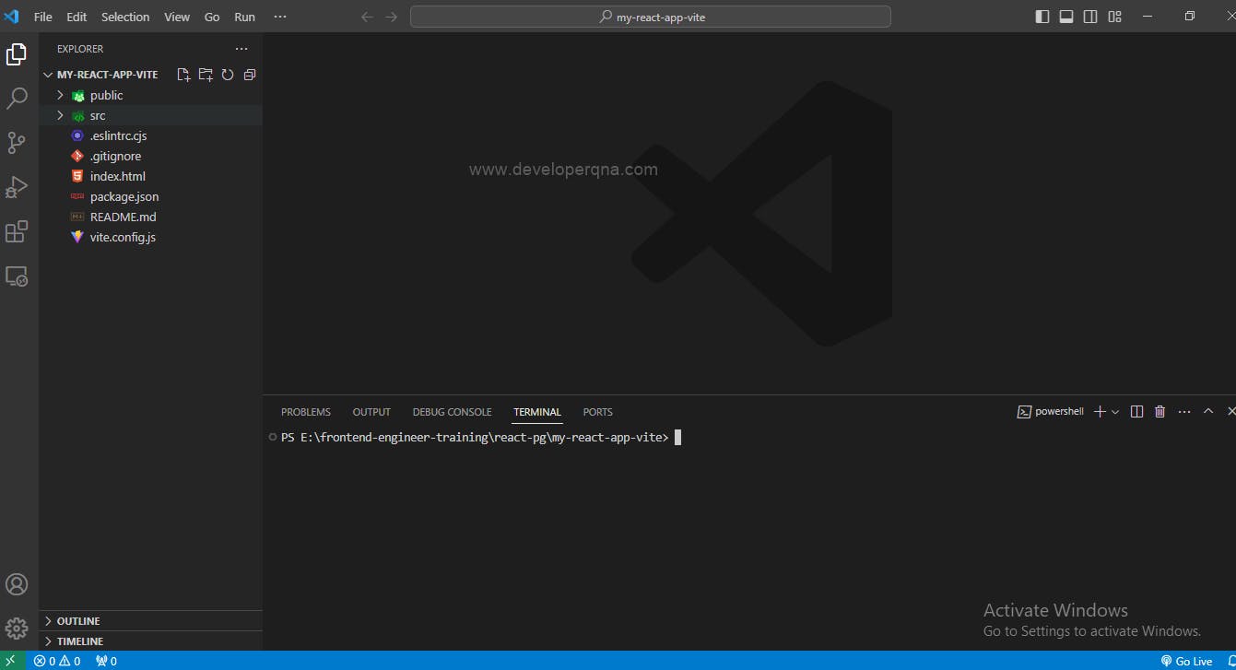Screen dimensions: 1236x670
Task: Click New Folder icon in explorer header
Action: pos(206,75)
